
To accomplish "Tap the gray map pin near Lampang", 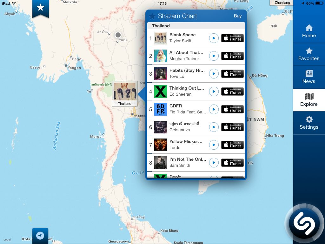I will pyautogui.click(x=118, y=35).
